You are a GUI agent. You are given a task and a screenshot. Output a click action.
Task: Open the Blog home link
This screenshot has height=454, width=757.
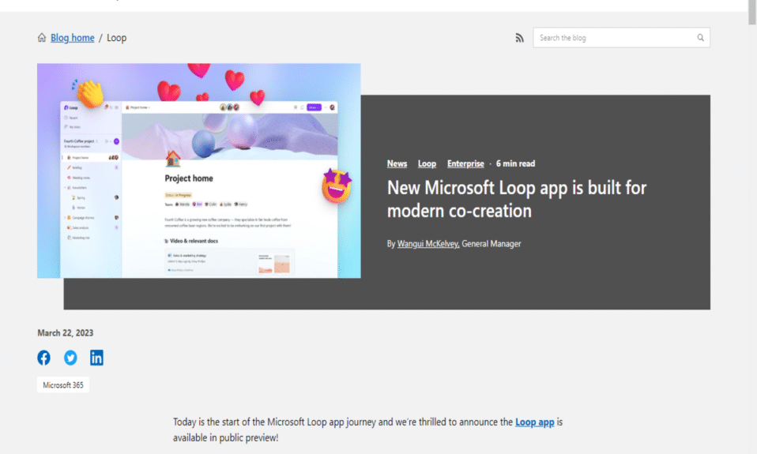pos(73,38)
